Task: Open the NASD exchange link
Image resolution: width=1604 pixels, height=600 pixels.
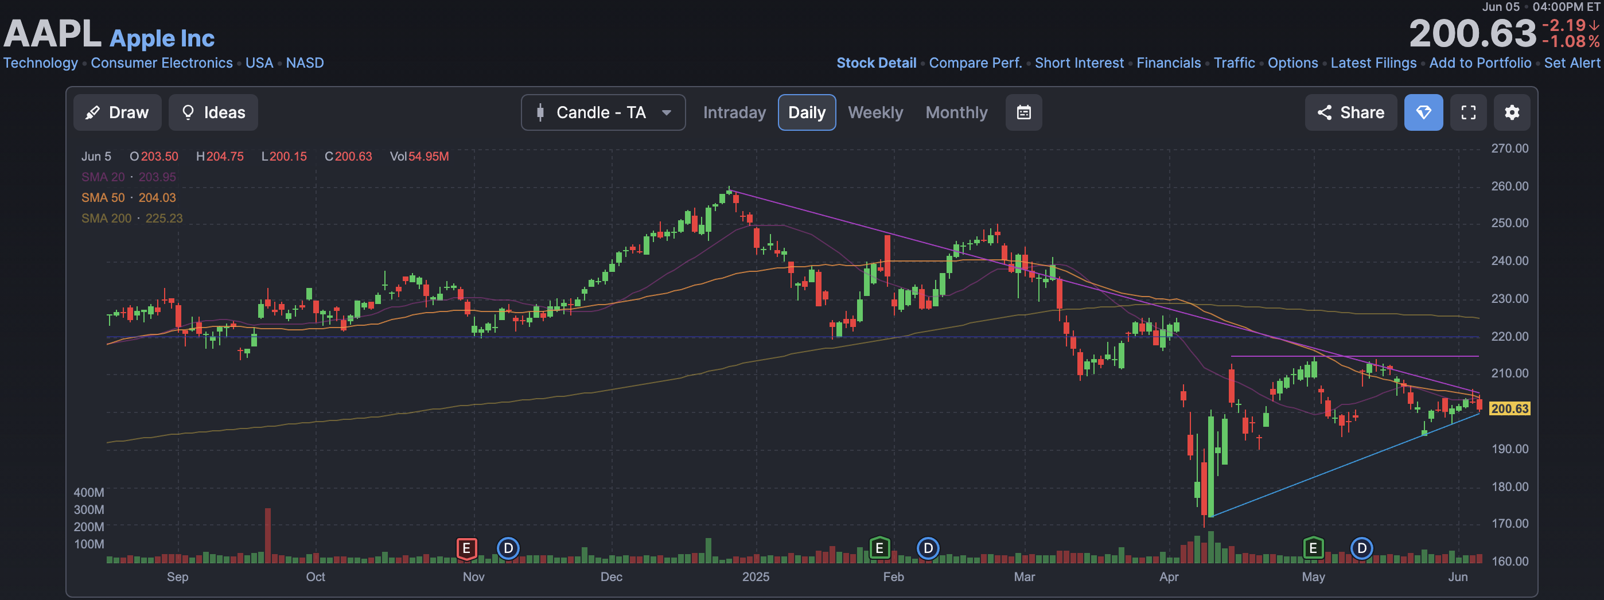Action: [305, 63]
